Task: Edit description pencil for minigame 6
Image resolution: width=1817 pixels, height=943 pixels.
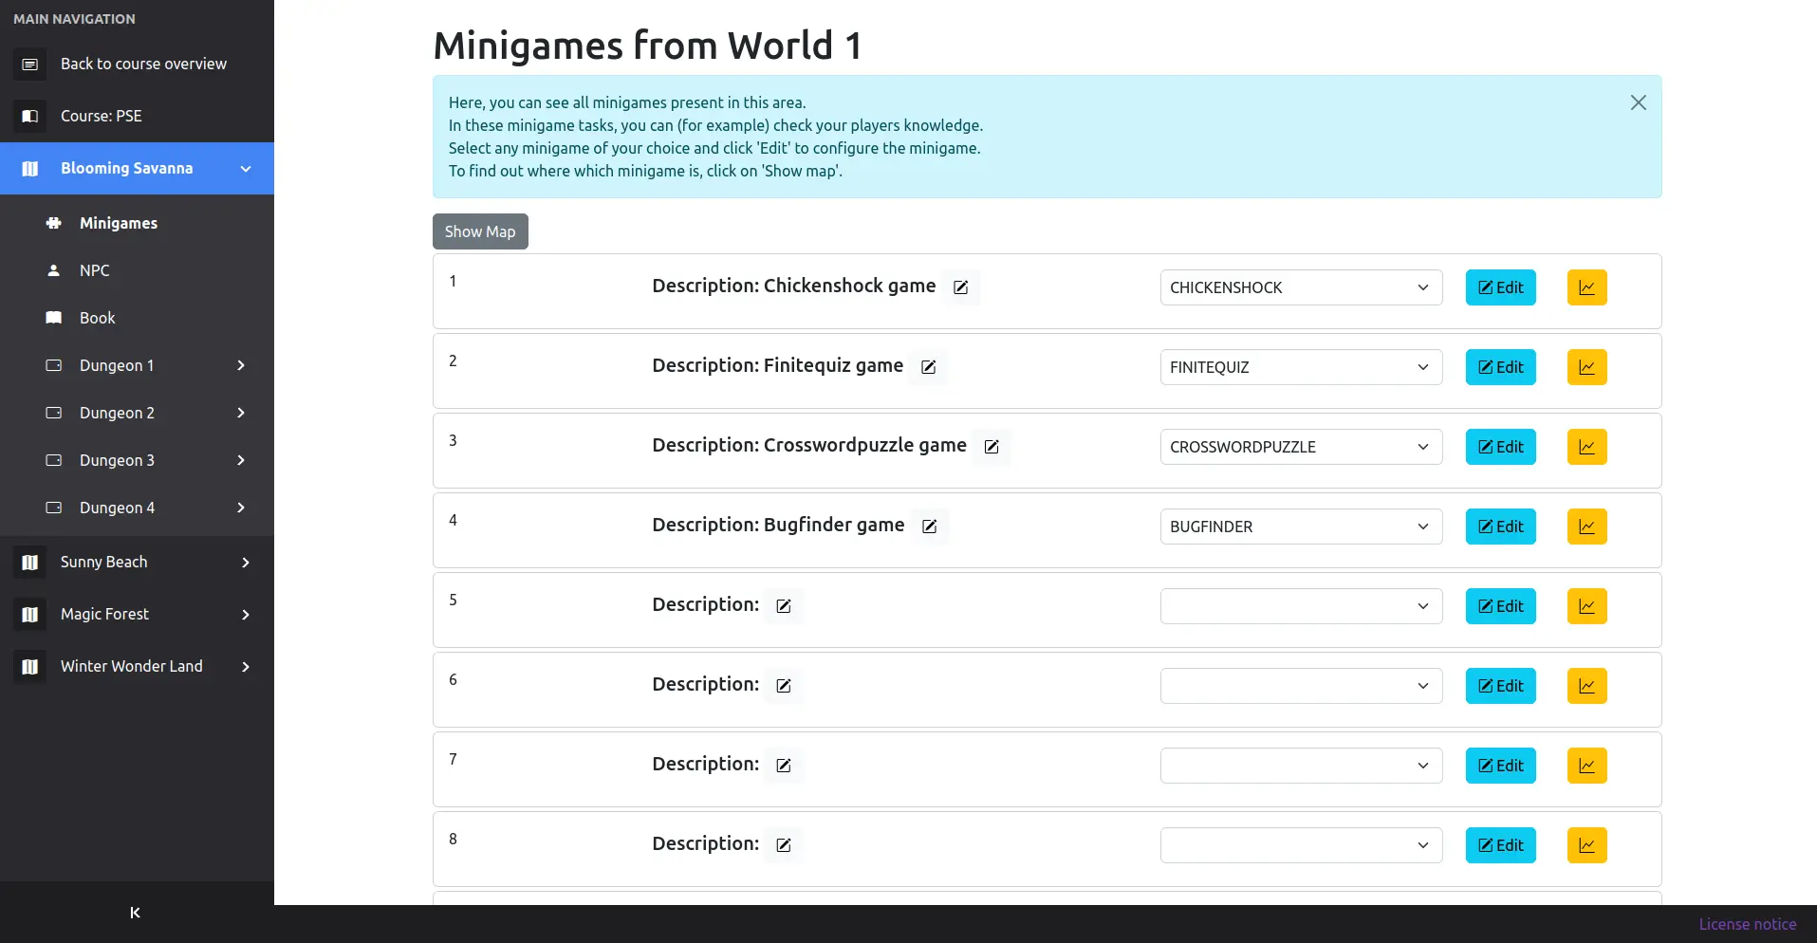Action: [x=784, y=686]
